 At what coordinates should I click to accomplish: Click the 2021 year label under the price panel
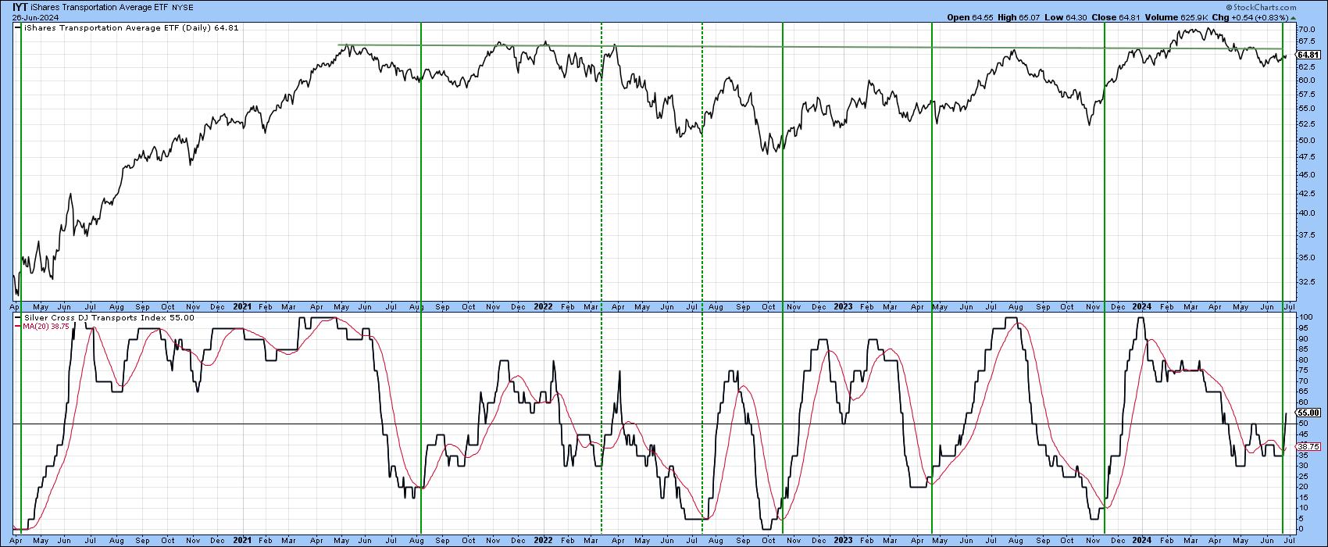coord(242,306)
